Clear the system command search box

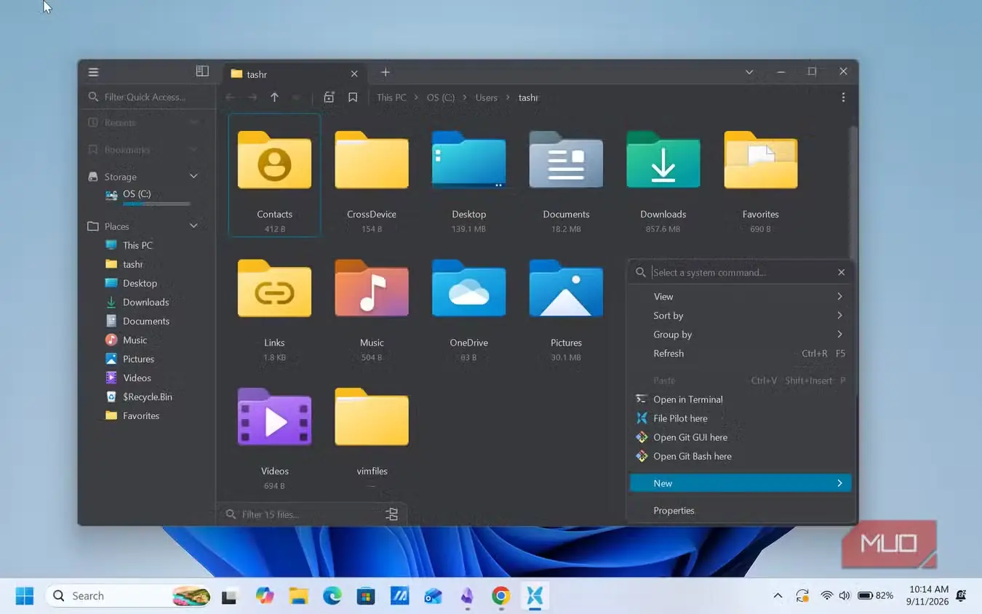[841, 272]
